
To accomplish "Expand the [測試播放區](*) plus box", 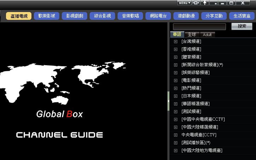I will (x=176, y=143).
